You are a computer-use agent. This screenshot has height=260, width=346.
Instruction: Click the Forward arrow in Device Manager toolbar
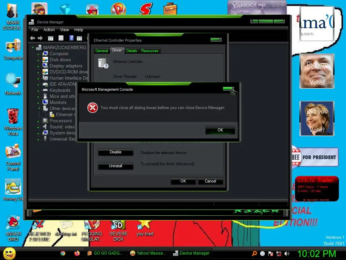[40, 38]
